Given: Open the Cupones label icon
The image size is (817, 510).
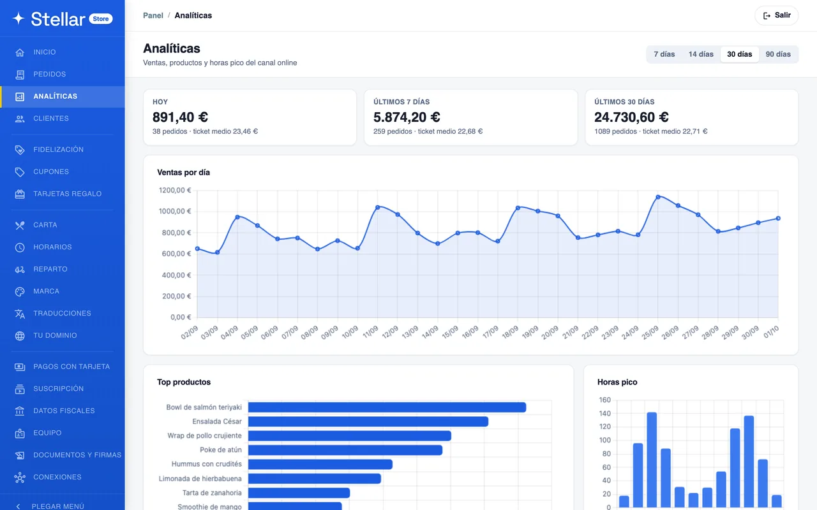Looking at the screenshot, I should [x=20, y=172].
